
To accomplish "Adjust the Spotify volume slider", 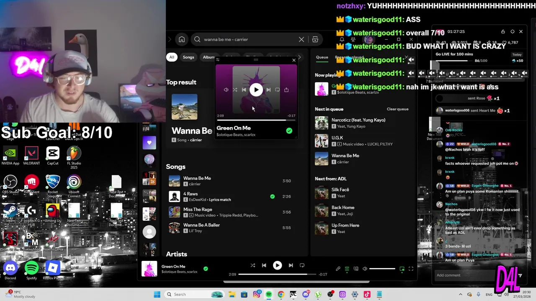I will pos(382,269).
